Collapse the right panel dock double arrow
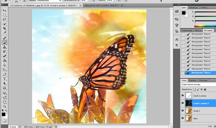Viewport: 216px width, 128px height. [x=179, y=4]
